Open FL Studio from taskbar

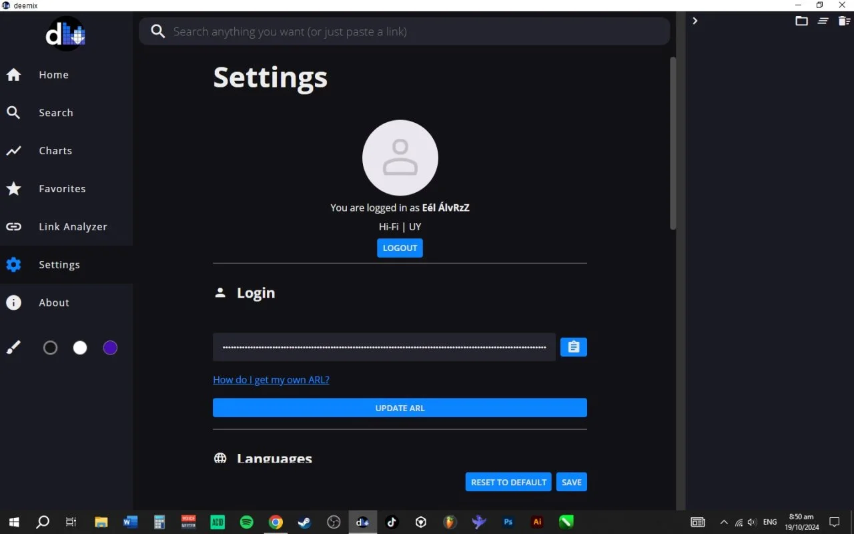(450, 522)
